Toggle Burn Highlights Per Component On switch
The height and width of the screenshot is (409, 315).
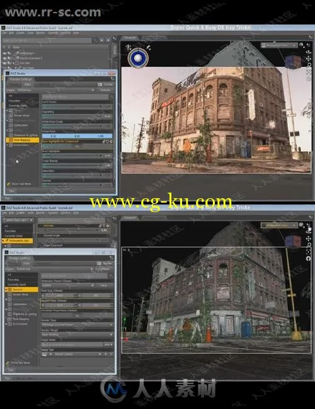coord(77,147)
